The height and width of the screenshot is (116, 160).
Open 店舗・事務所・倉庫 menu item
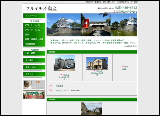click(34, 39)
